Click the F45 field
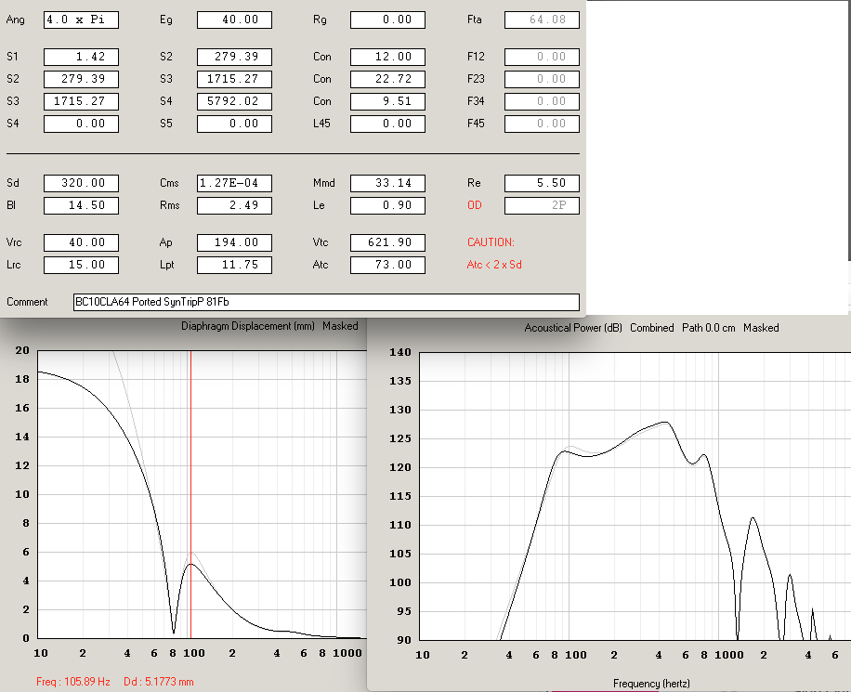This screenshot has width=851, height=692. click(x=542, y=124)
